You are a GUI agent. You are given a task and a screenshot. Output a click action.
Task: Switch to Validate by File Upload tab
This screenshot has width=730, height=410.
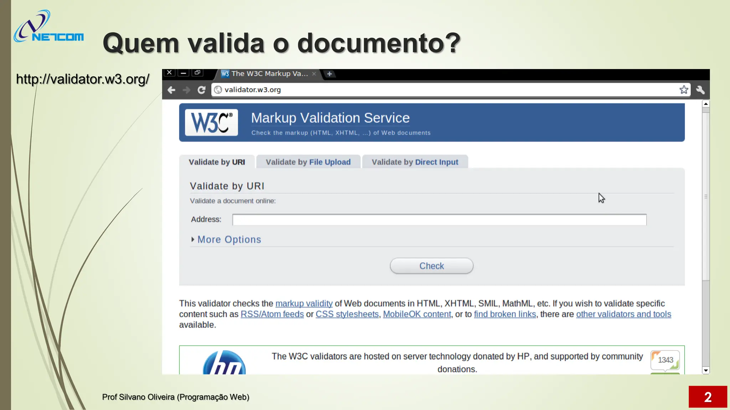[x=308, y=162]
